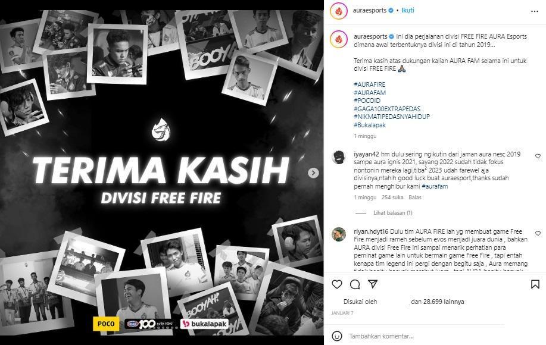Share the post via paper plane icon

373,284
